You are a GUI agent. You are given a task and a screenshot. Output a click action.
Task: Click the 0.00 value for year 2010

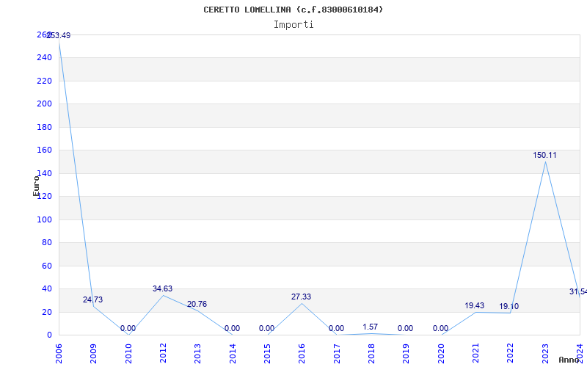128,329
